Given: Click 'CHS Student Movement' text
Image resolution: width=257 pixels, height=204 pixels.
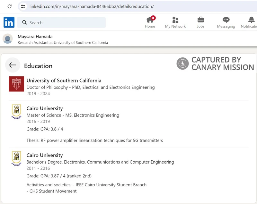Looking at the screenshot, I should 53,191.
